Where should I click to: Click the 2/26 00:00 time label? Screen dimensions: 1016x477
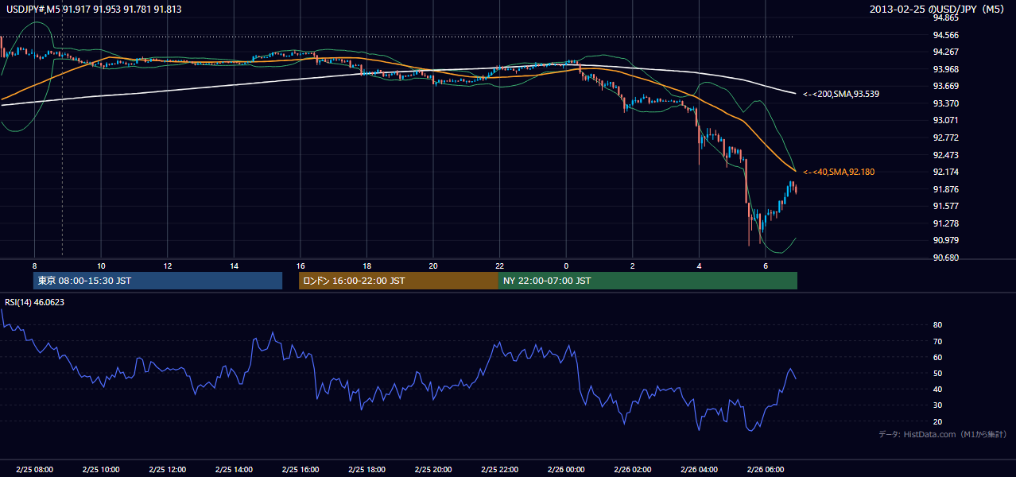tap(566, 470)
